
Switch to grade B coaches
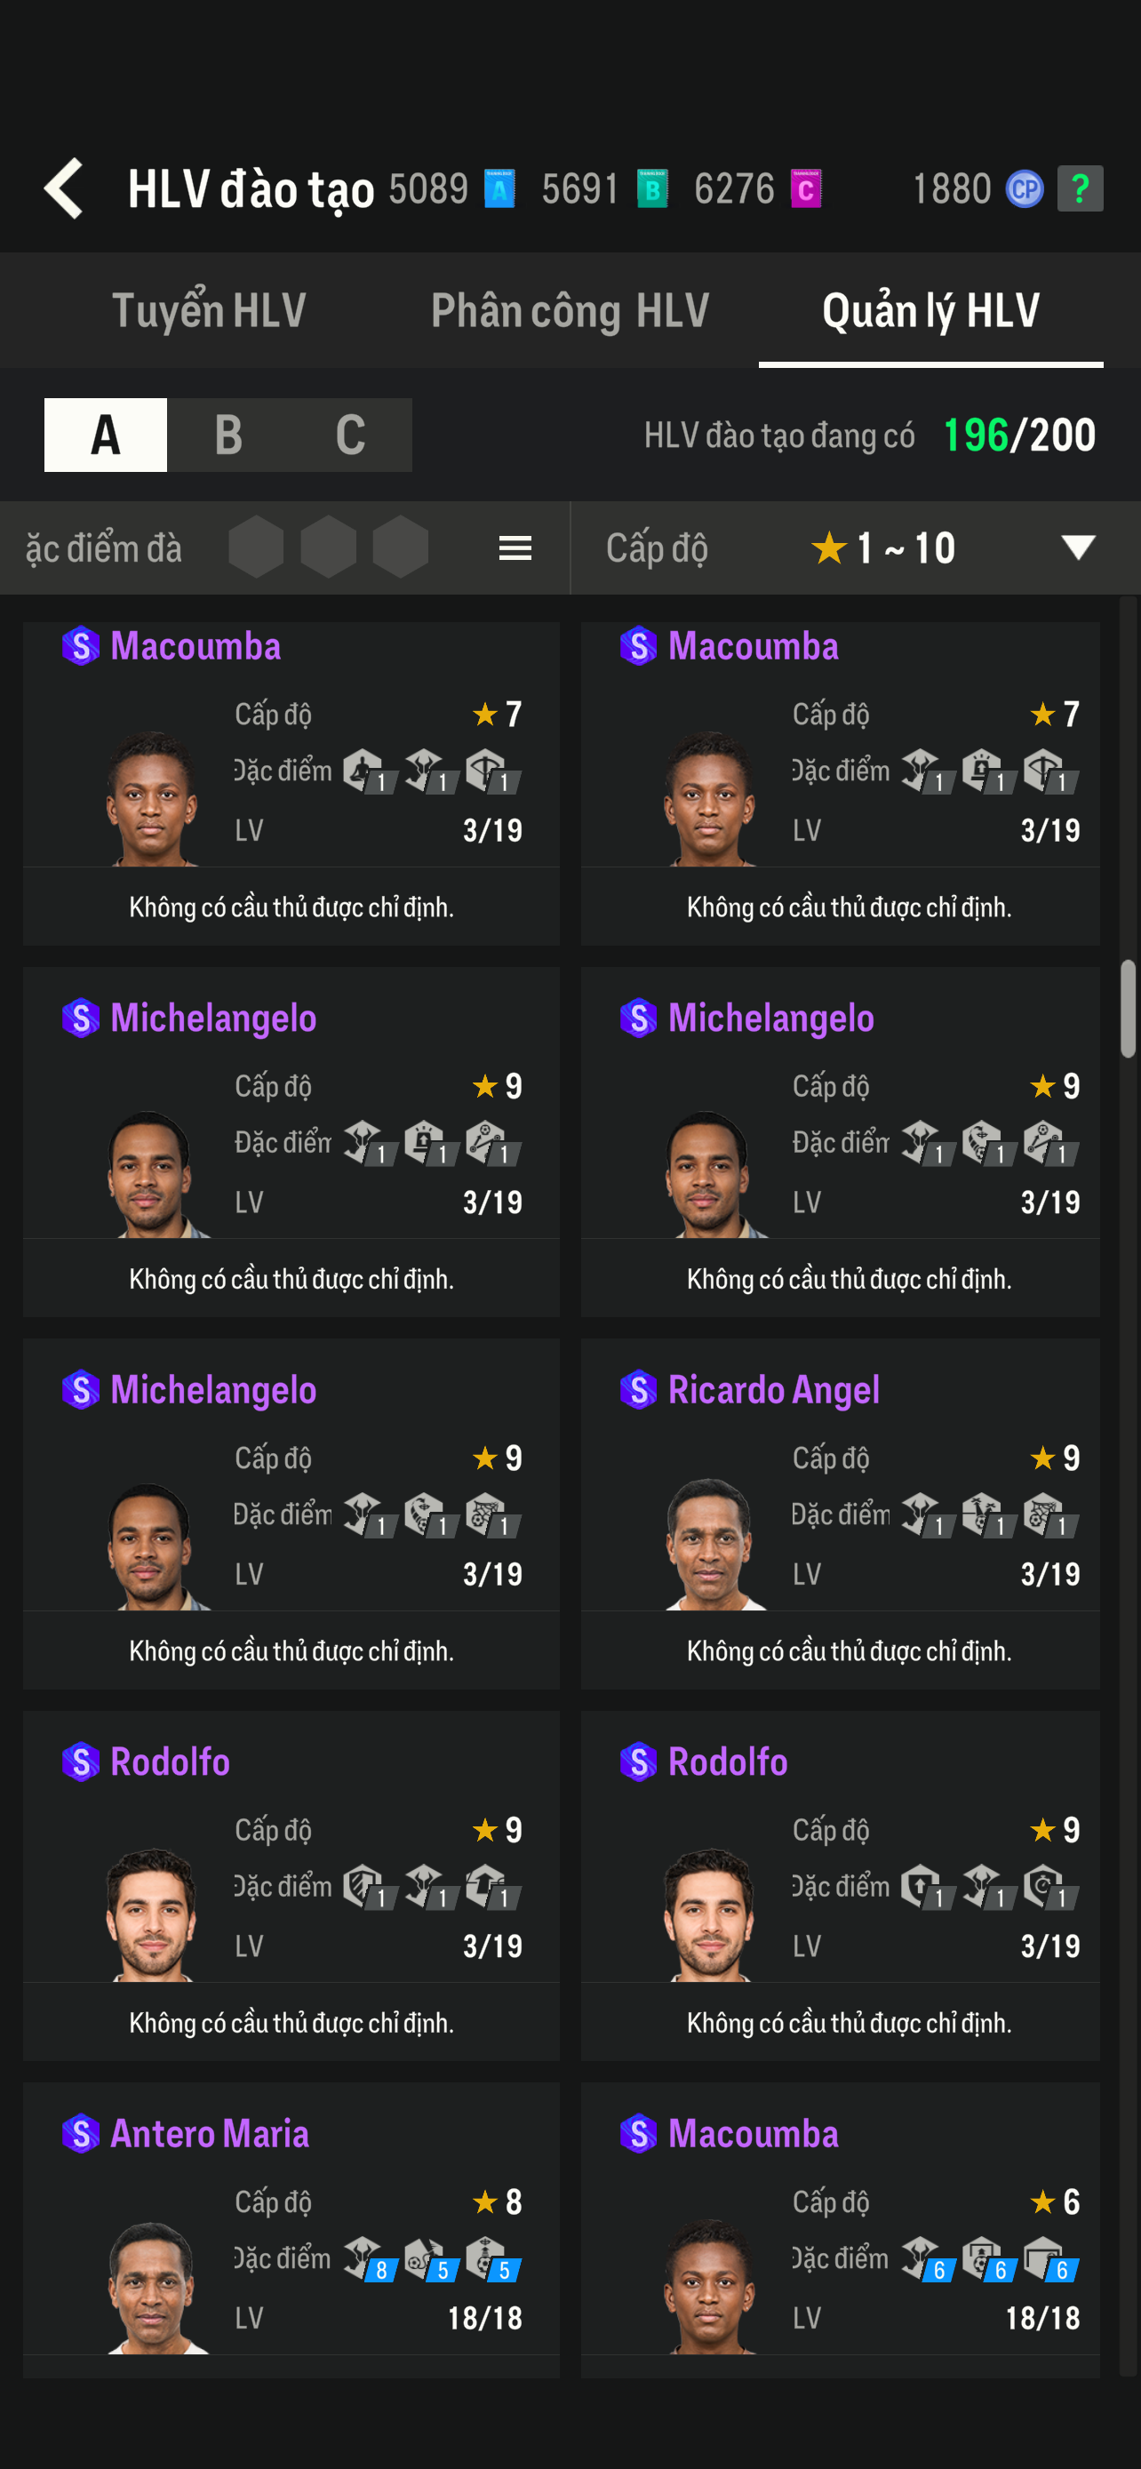pyautogui.click(x=228, y=435)
